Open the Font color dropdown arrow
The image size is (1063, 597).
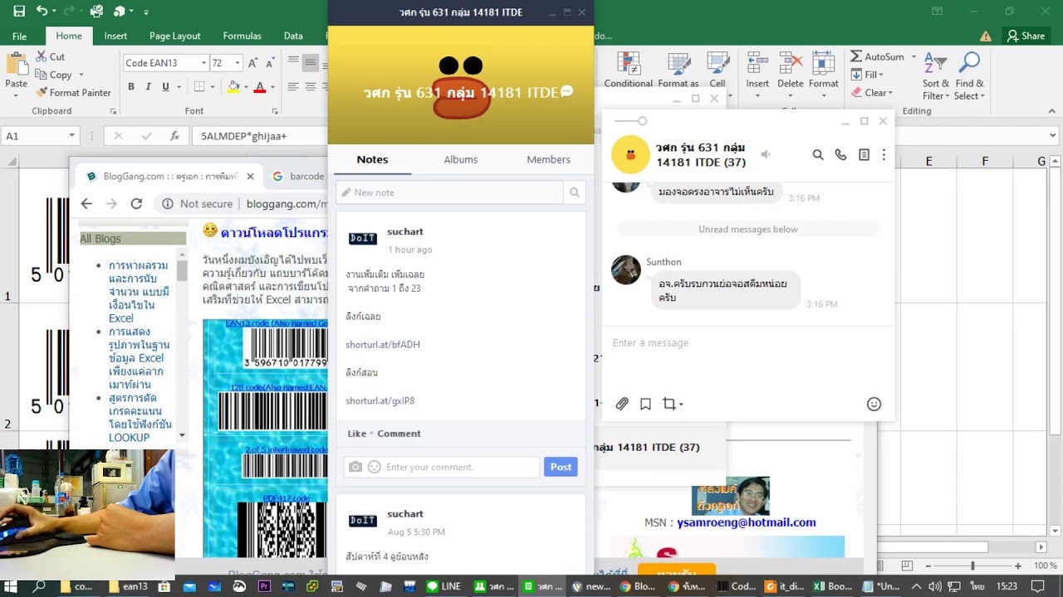(273, 86)
